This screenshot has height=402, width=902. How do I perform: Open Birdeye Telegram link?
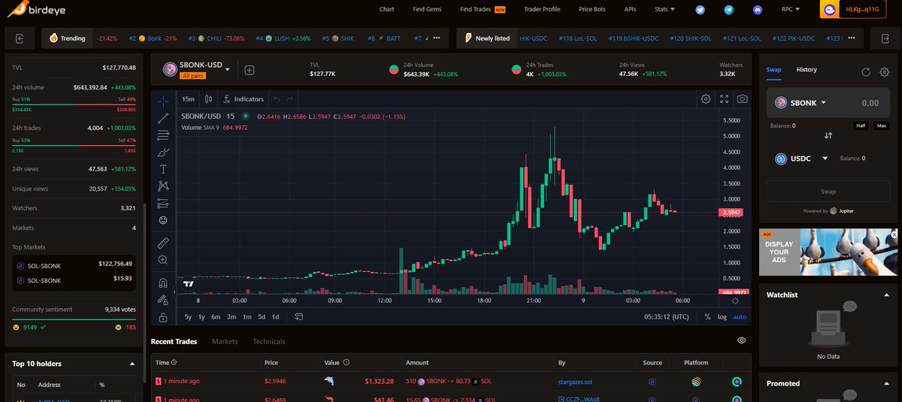tap(728, 10)
